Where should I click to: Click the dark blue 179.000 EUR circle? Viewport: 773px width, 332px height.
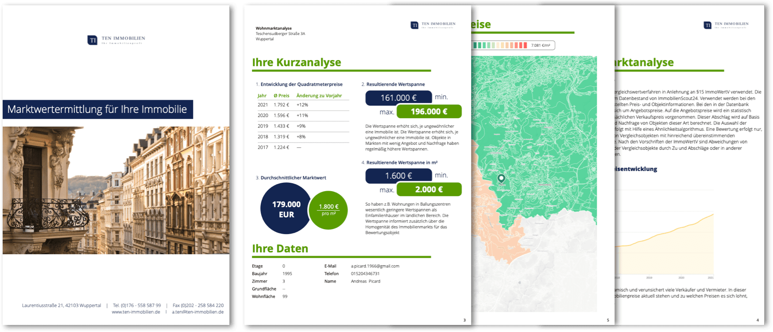click(x=286, y=209)
